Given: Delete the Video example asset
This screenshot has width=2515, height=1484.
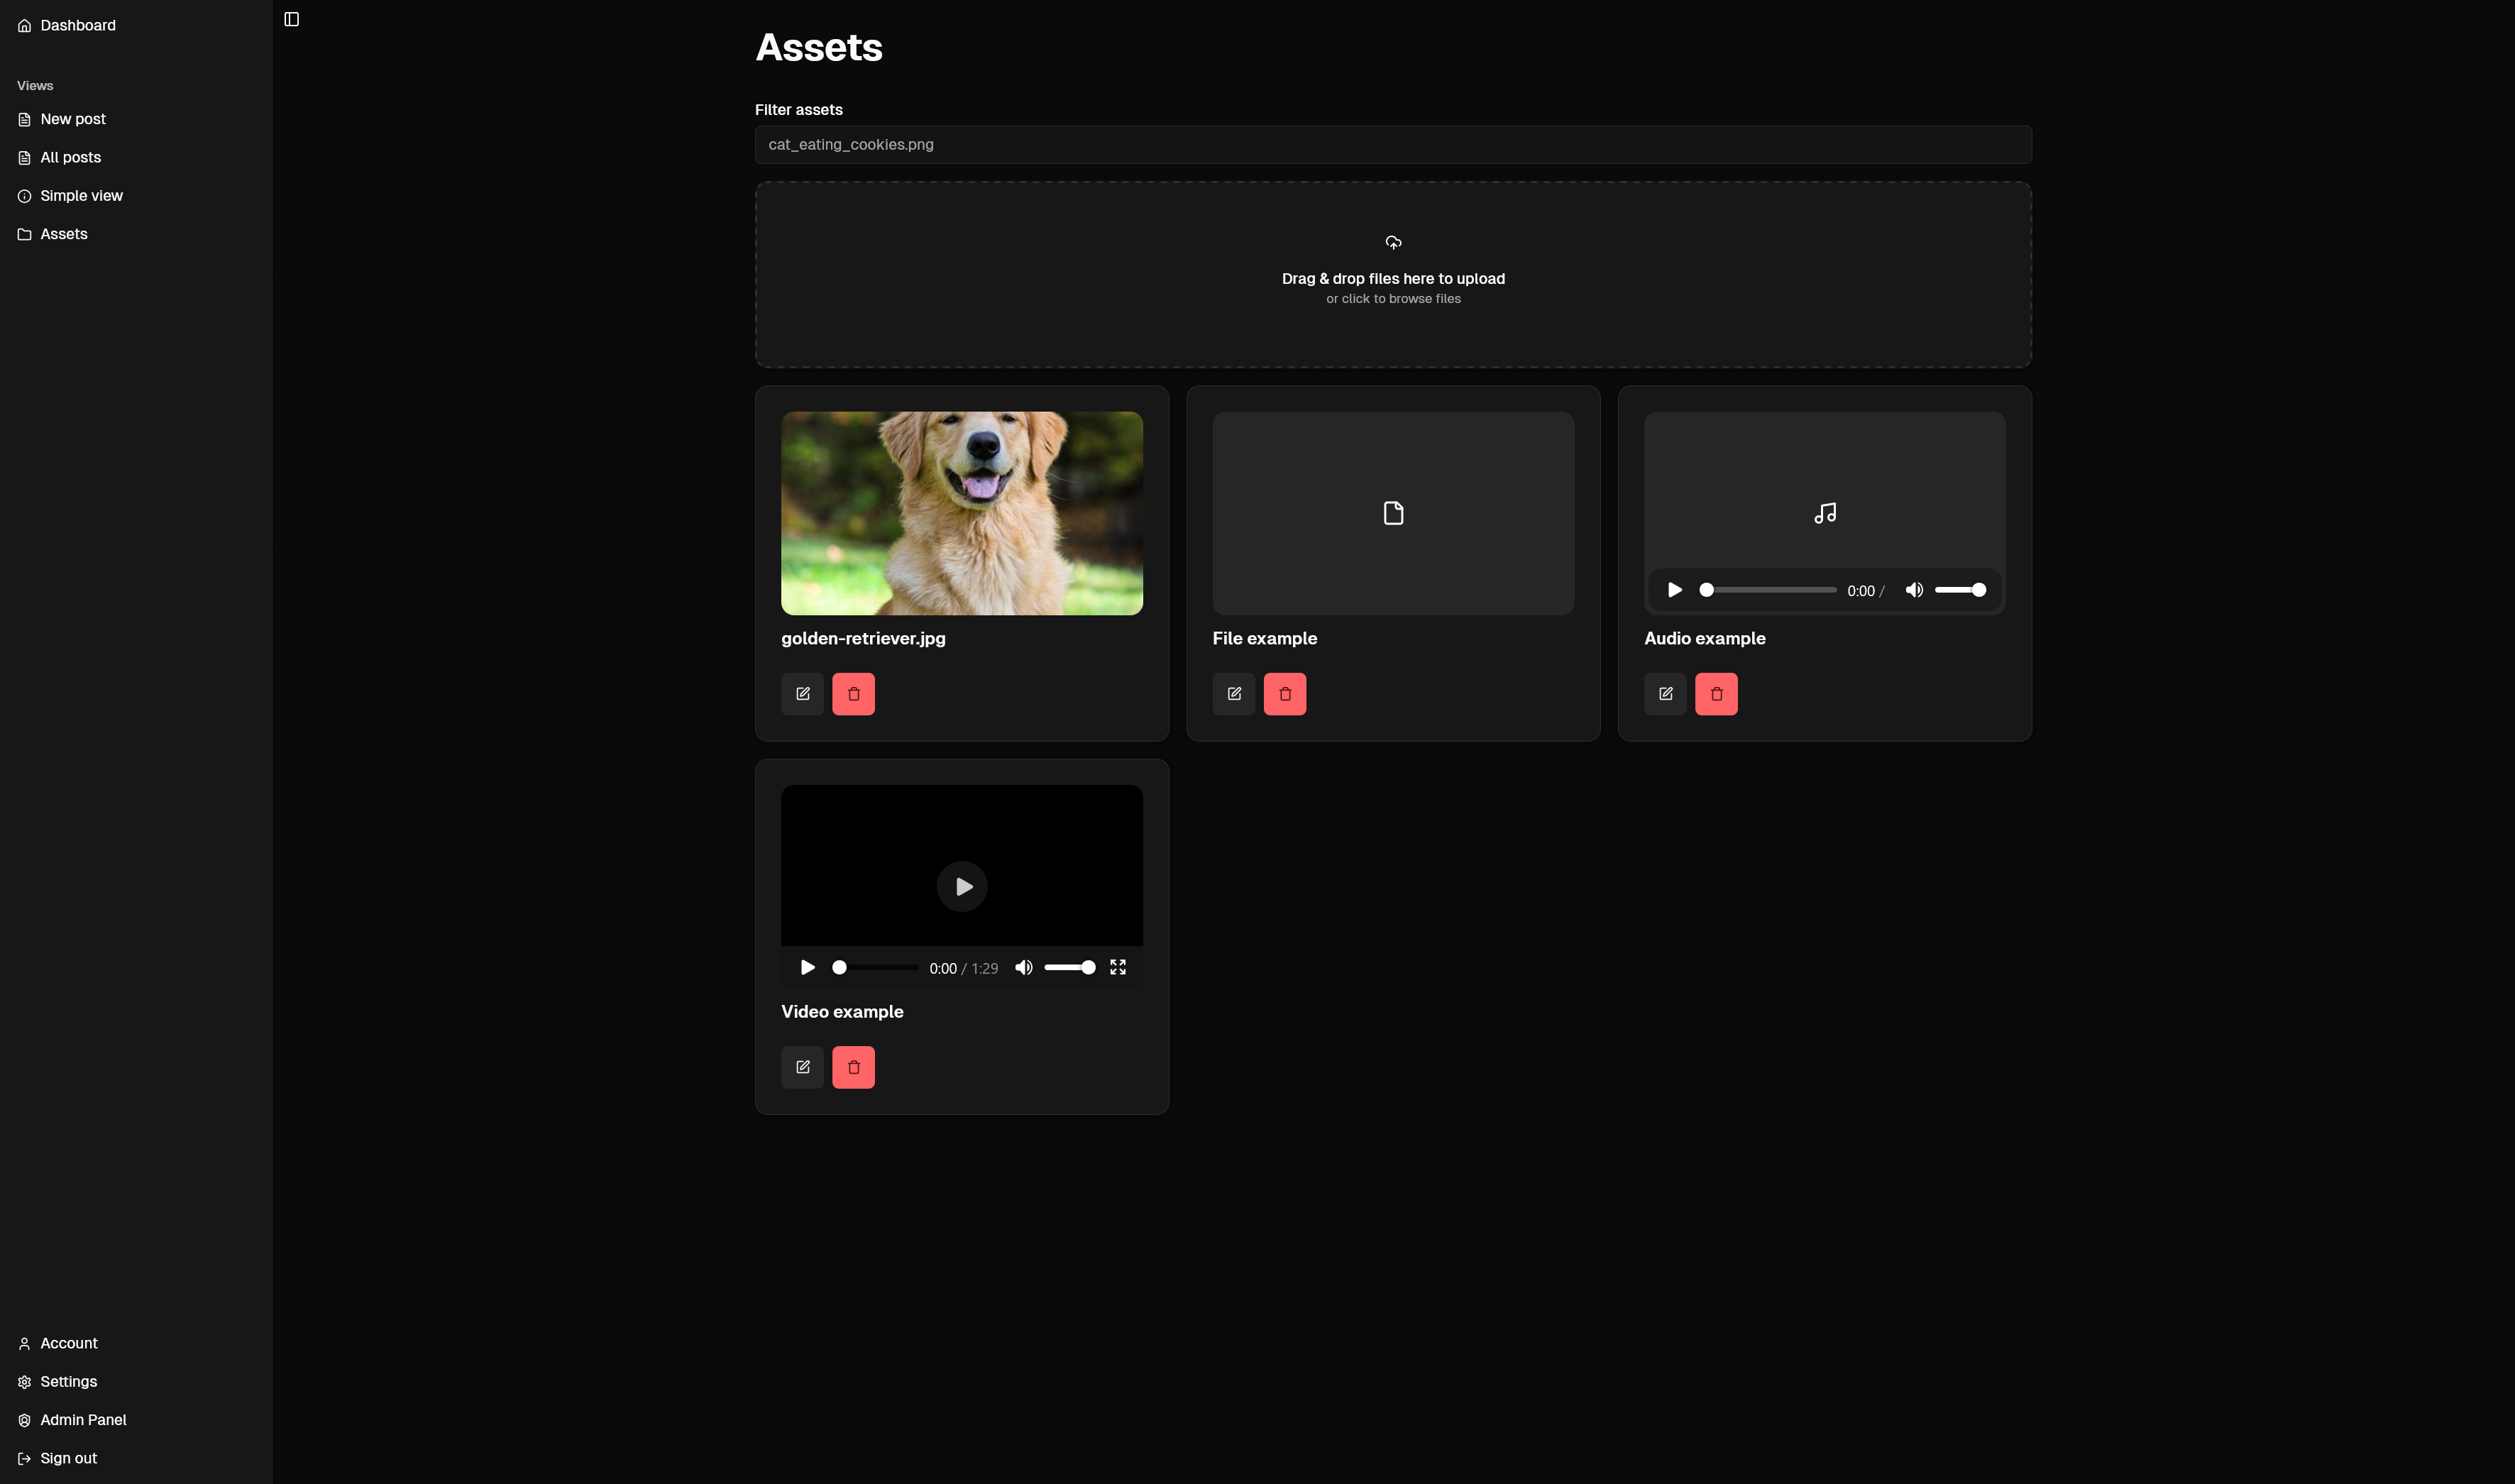Looking at the screenshot, I should coord(853,1067).
